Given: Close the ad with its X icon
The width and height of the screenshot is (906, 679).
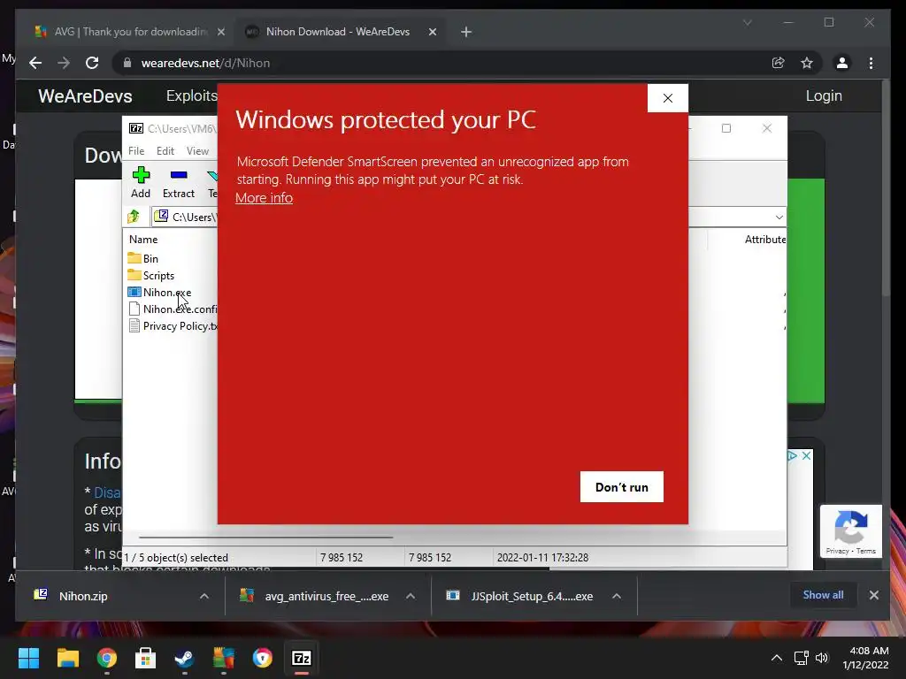Looking at the screenshot, I should tap(807, 455).
